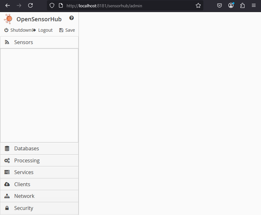Select the Processing gears icon

(x=7, y=160)
